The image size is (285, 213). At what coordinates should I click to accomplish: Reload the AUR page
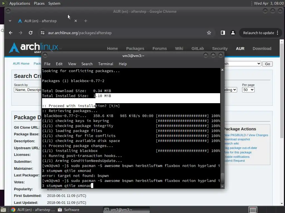[31, 33]
